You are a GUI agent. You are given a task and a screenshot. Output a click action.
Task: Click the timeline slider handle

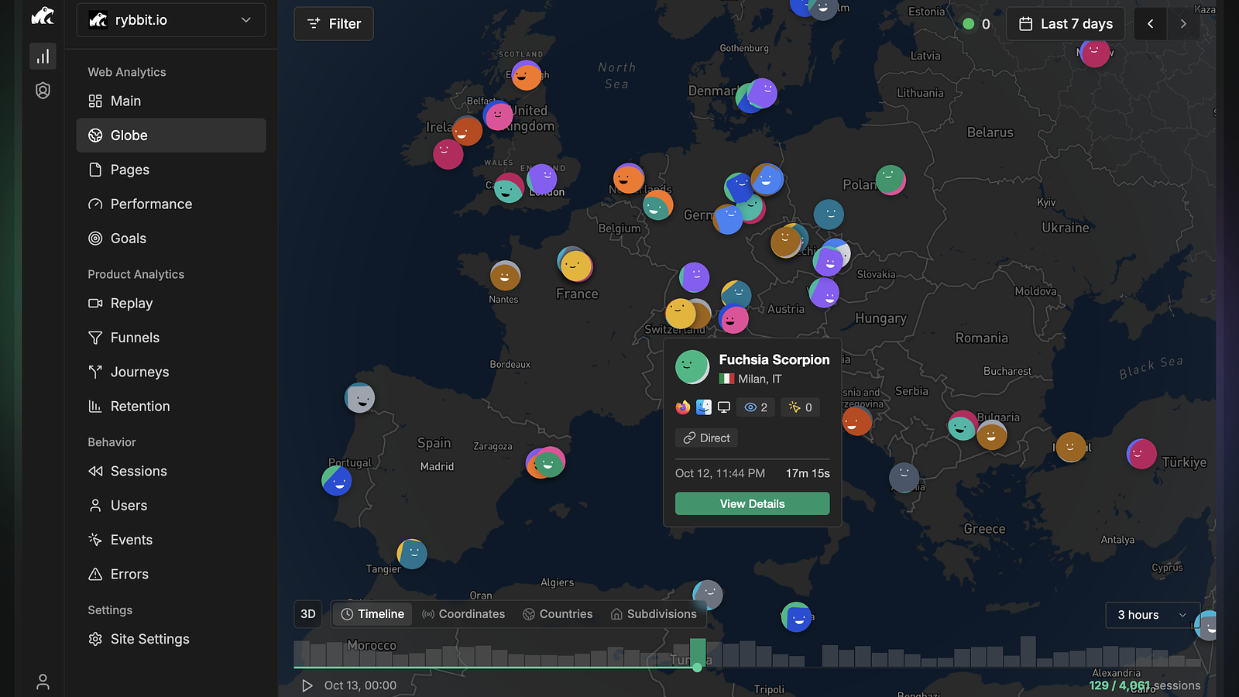coord(698,668)
